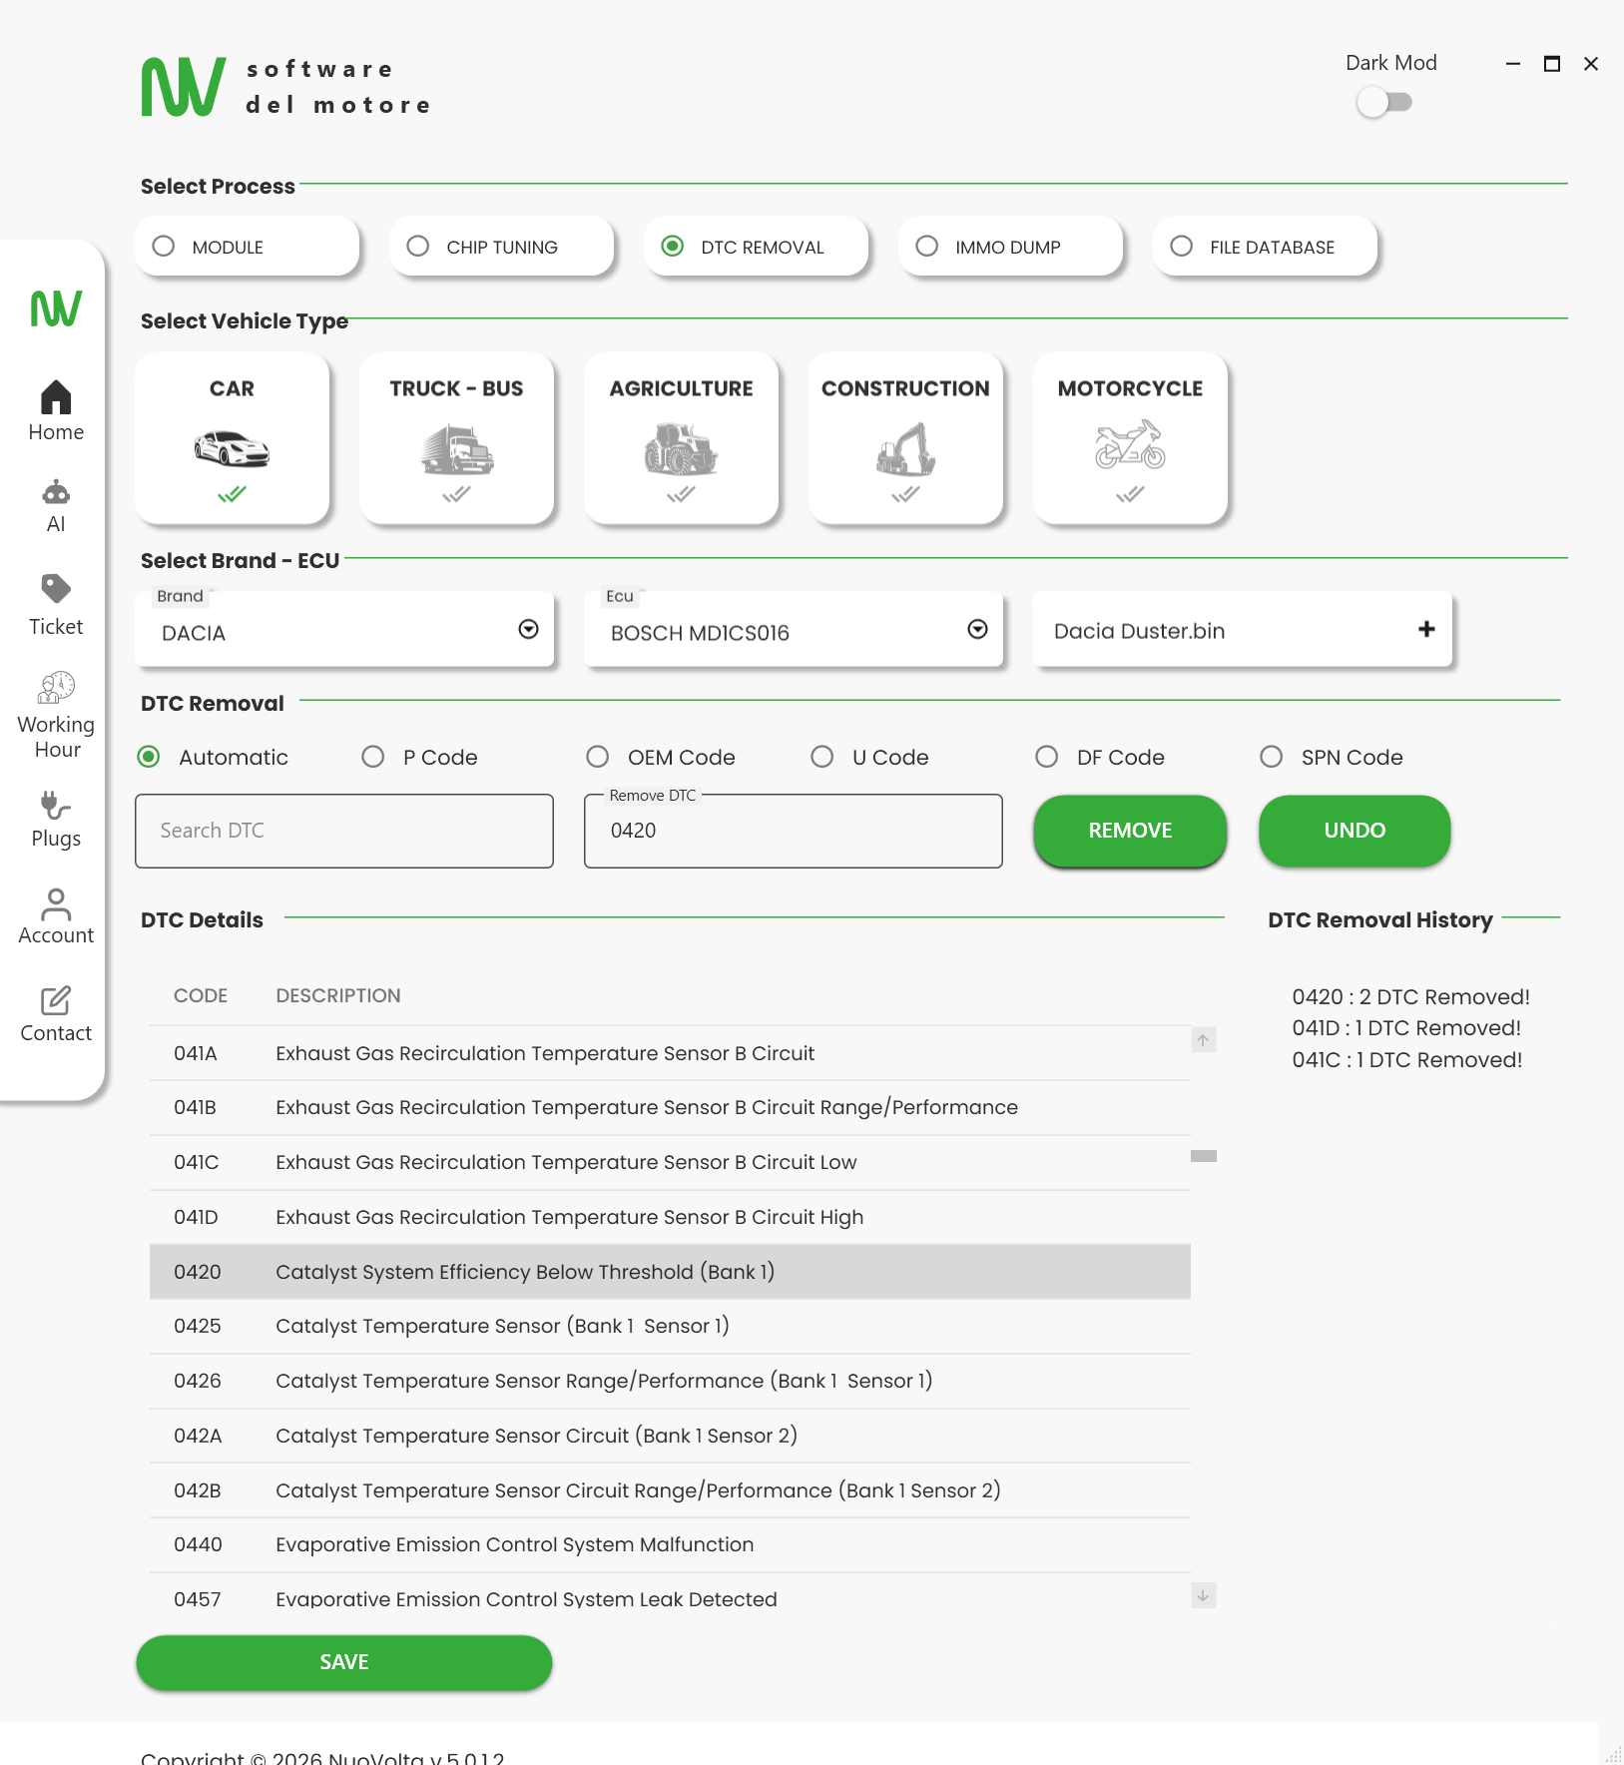Choose the Truck - Bus vehicle type
The image size is (1624, 1765).
coord(456,437)
